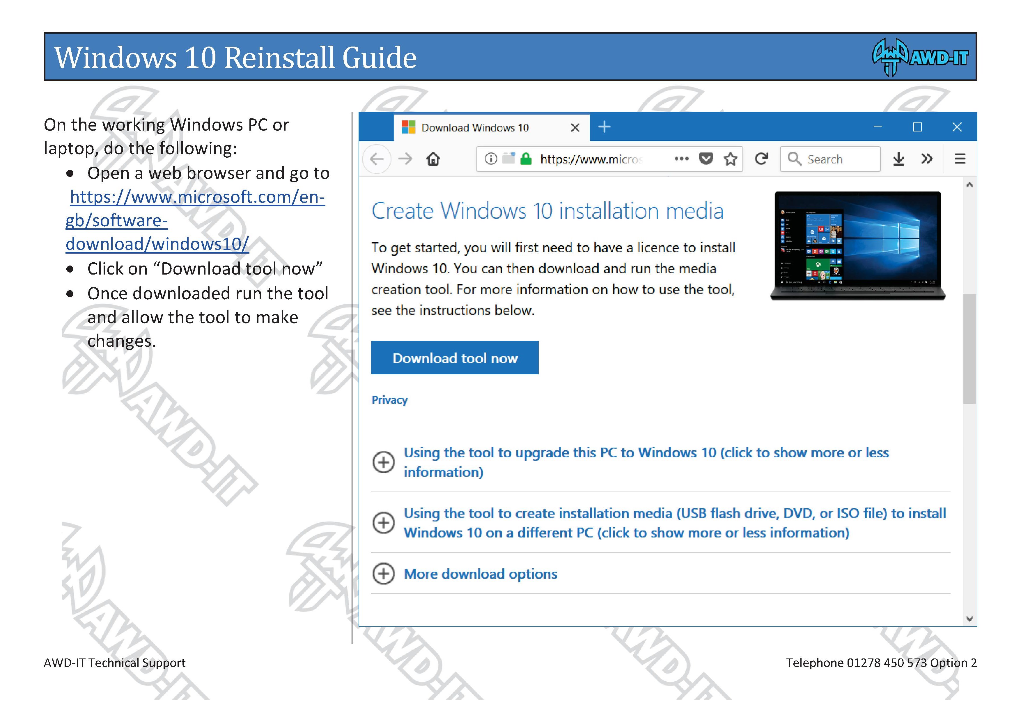Click the browser forward arrow
Screen dimensions: 1021x721
point(405,159)
